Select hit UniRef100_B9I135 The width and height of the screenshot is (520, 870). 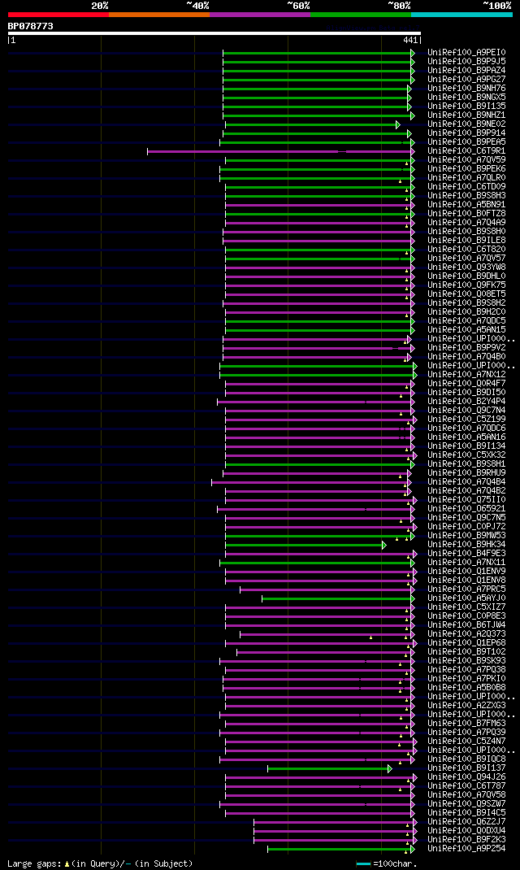point(466,106)
